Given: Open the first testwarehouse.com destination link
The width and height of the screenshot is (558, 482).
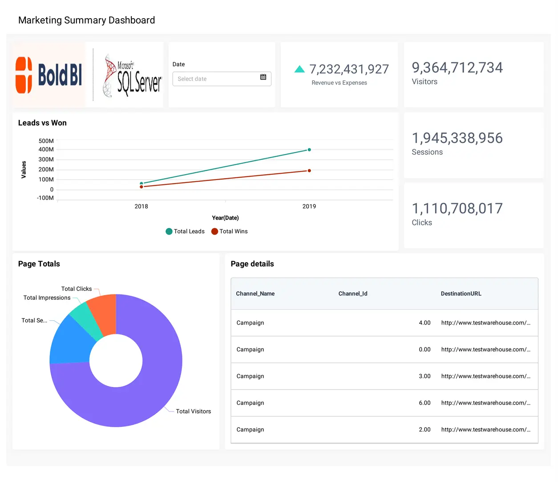Looking at the screenshot, I should point(485,323).
